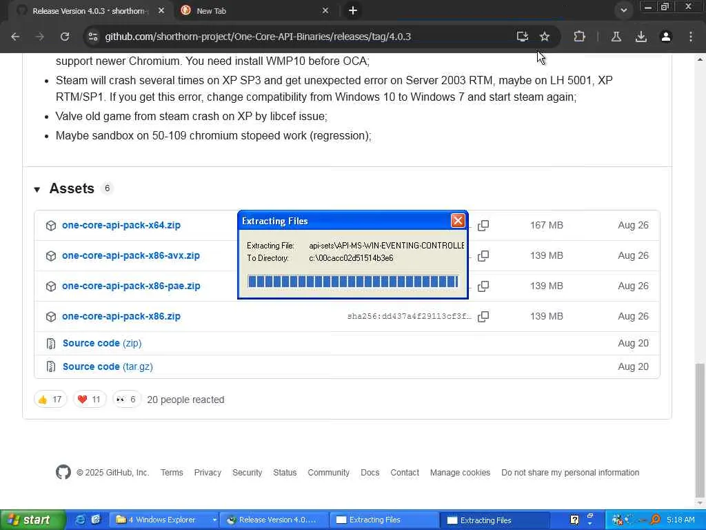Open the Docs footer link
The image size is (706, 530).
pos(370,472)
